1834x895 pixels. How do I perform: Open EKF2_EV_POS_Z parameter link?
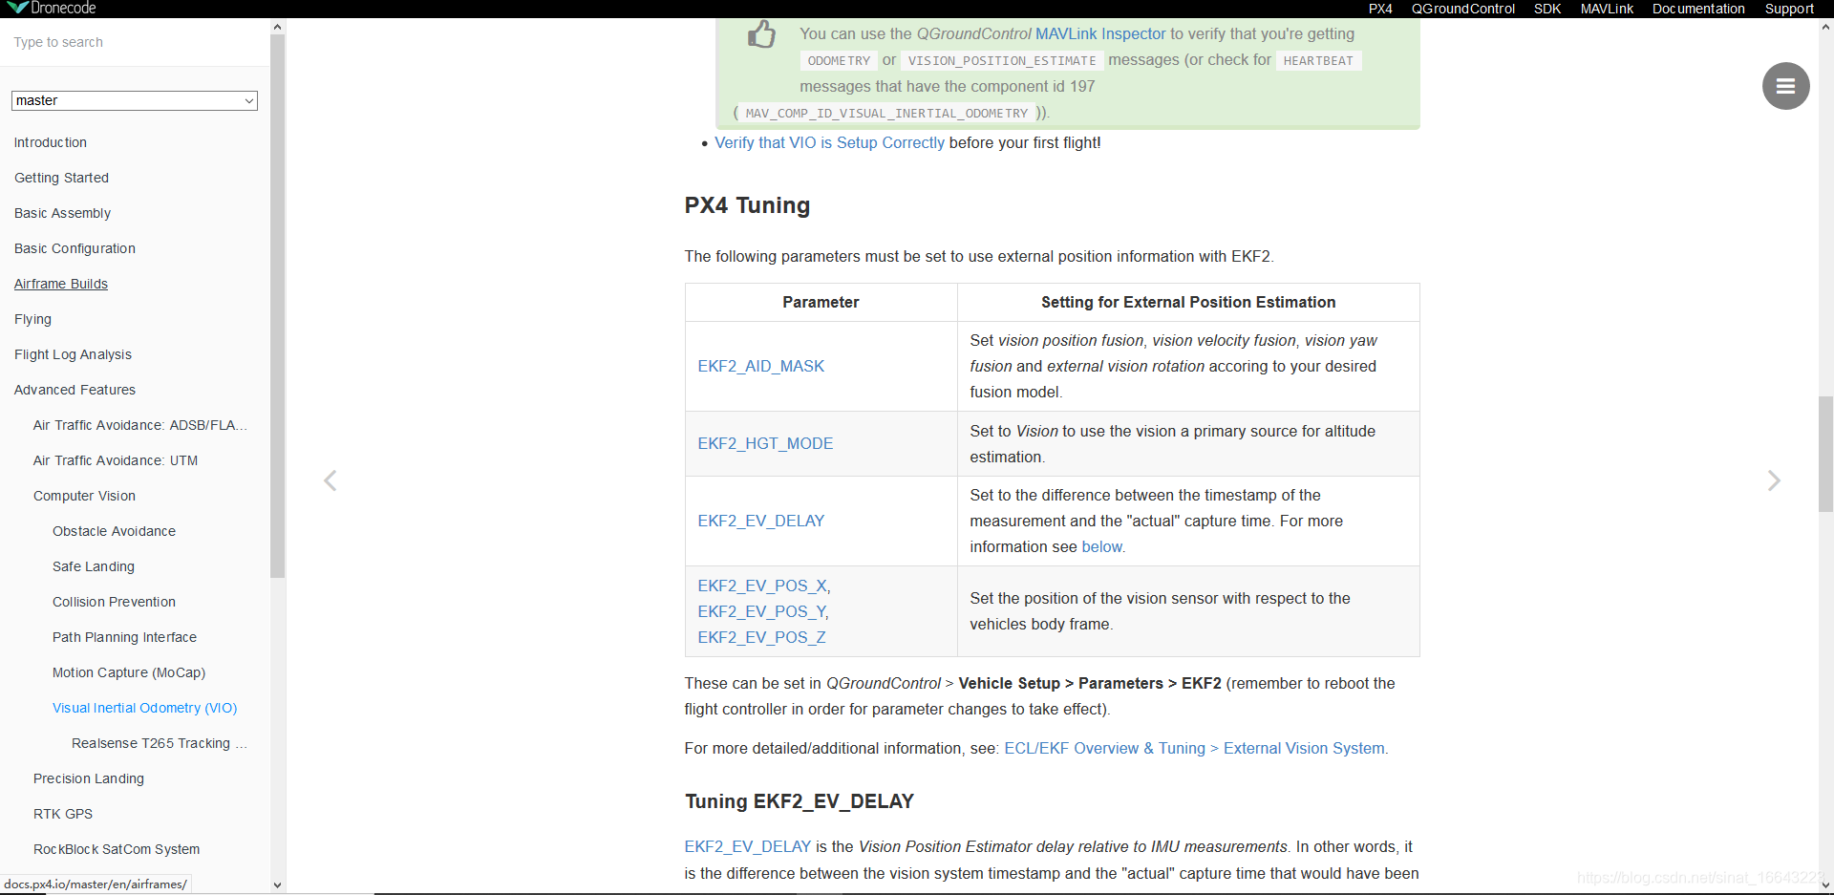point(761,637)
